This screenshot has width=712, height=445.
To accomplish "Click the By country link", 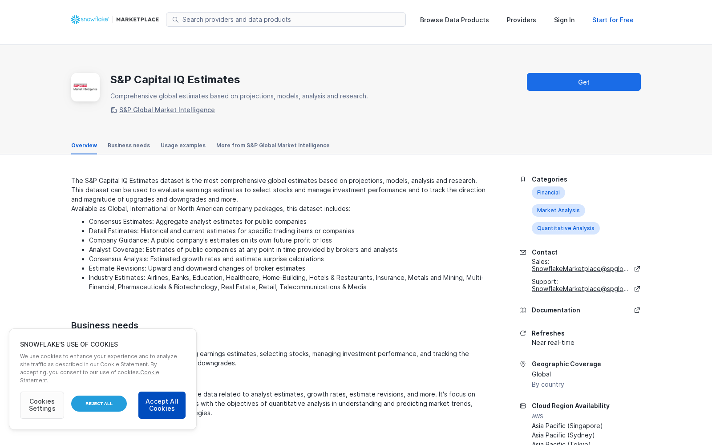I will click(x=548, y=384).
